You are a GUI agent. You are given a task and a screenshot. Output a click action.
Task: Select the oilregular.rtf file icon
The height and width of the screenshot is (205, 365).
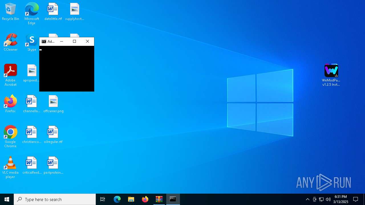pos(53,135)
